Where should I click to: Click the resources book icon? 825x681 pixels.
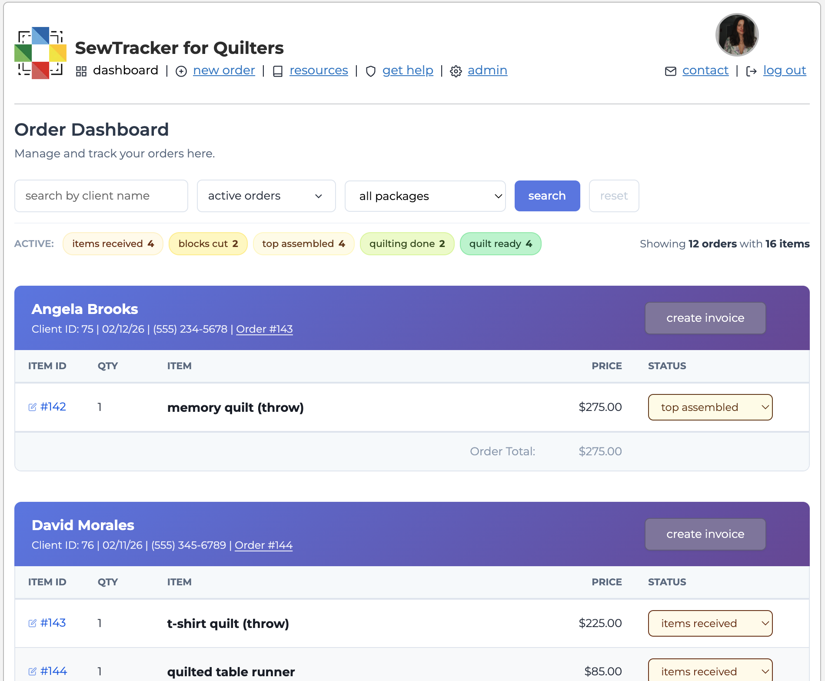278,71
